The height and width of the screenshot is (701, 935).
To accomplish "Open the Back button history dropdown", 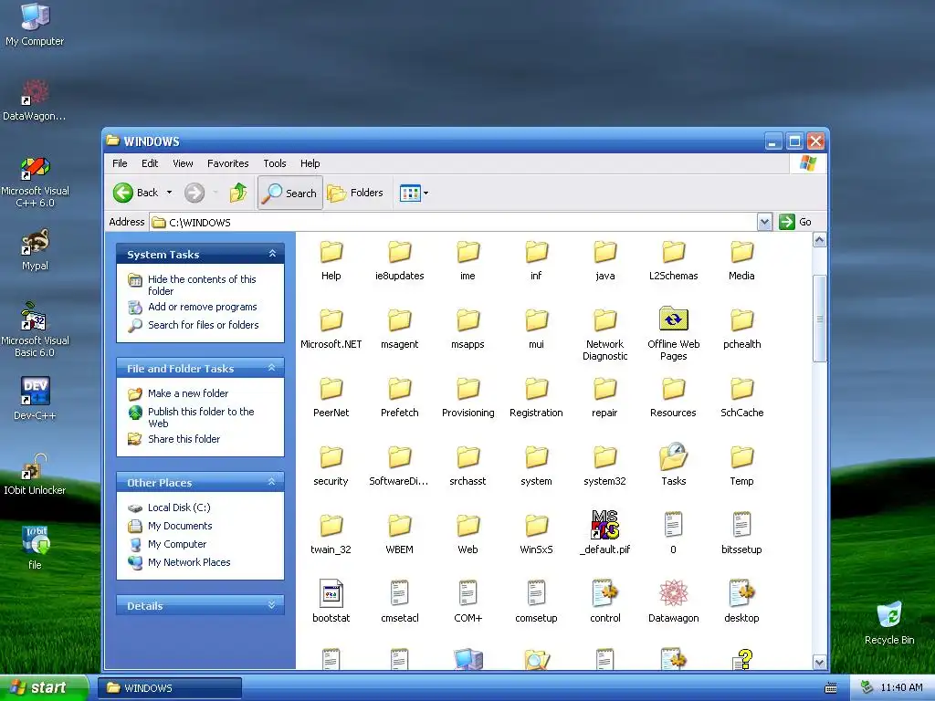I will click(169, 193).
